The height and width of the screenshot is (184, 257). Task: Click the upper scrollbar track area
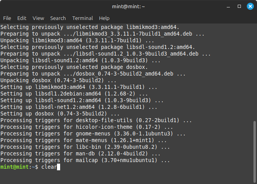click(255, 70)
